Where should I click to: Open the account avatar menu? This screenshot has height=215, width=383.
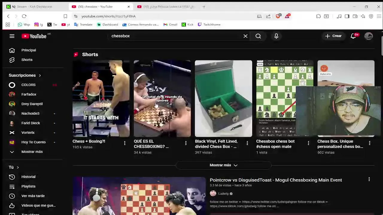click(369, 36)
